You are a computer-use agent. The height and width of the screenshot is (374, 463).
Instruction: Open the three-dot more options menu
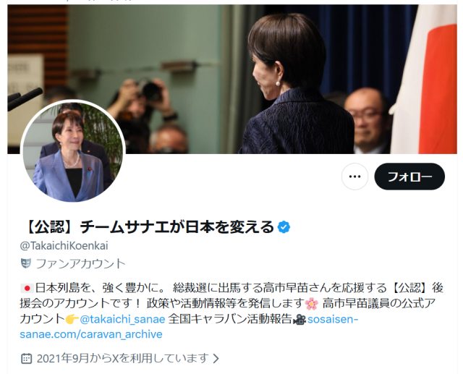pos(354,177)
